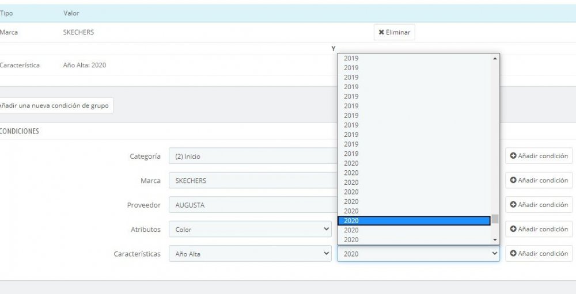Open the Proveedor dropdown showing AUGUSTA

coord(253,205)
